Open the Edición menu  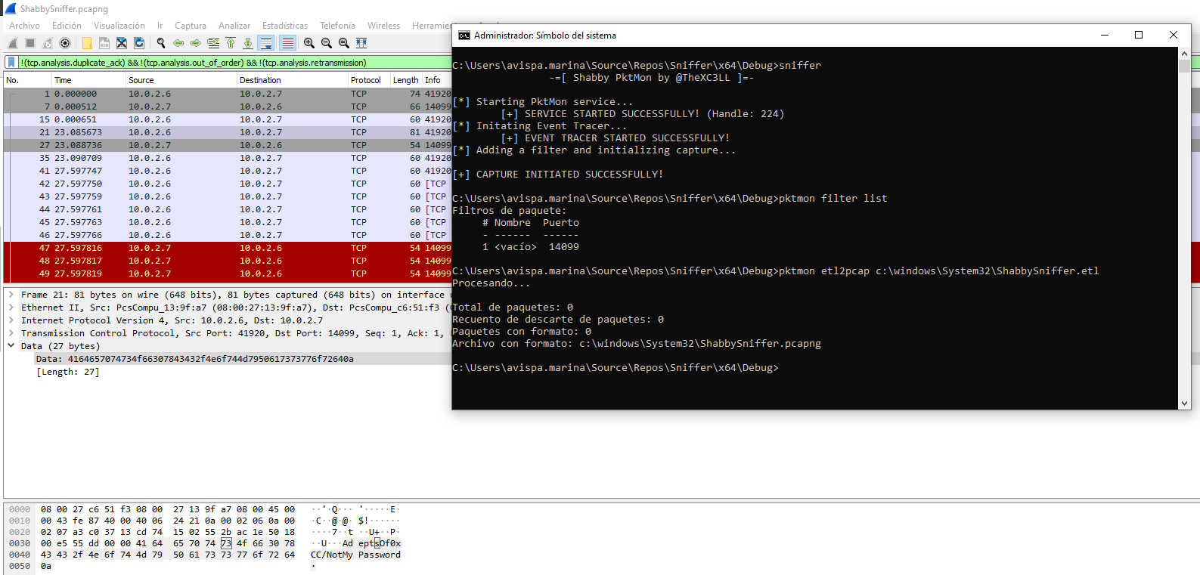(67, 26)
